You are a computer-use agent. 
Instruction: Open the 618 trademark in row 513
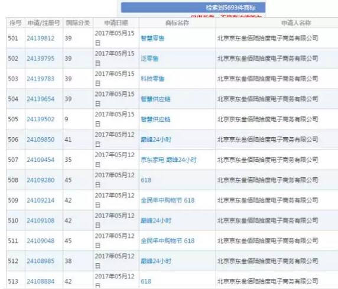coord(146,281)
